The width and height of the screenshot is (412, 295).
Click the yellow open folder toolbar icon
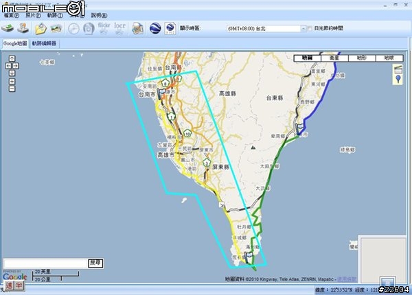click(41, 29)
